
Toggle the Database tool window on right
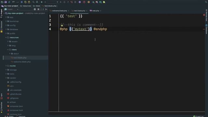pyautogui.click(x=207, y=29)
